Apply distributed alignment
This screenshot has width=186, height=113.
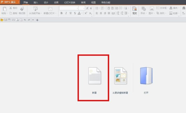coord(113,13)
